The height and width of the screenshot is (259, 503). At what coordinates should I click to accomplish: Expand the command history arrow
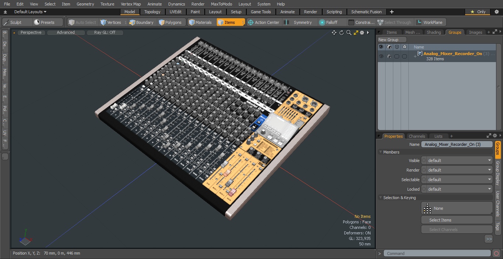pyautogui.click(x=380, y=253)
